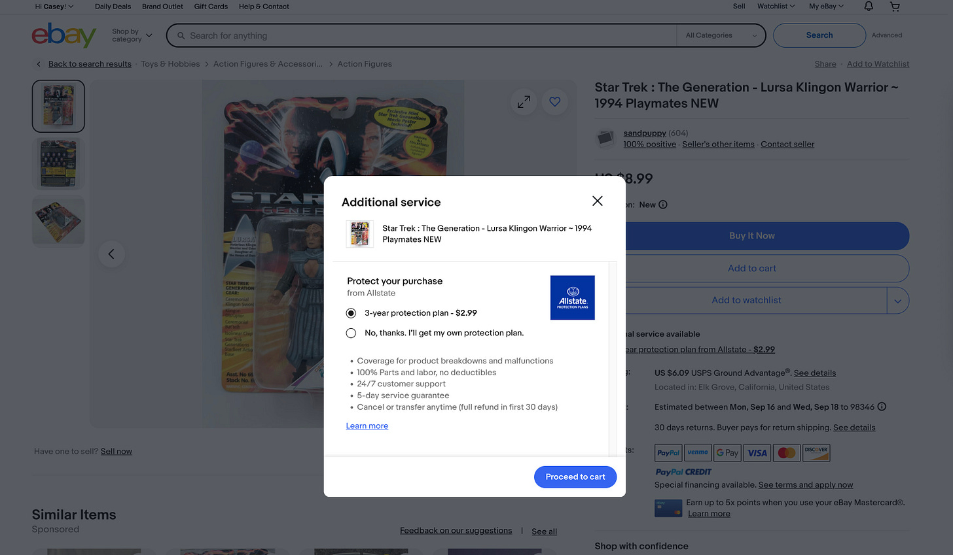This screenshot has width=953, height=555.
Task: Click the delivery estimate info icon
Action: [882, 407]
